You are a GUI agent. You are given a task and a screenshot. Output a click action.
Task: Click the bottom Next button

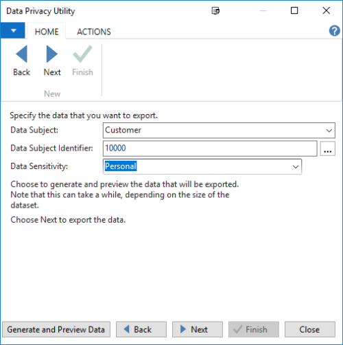pos(198,329)
